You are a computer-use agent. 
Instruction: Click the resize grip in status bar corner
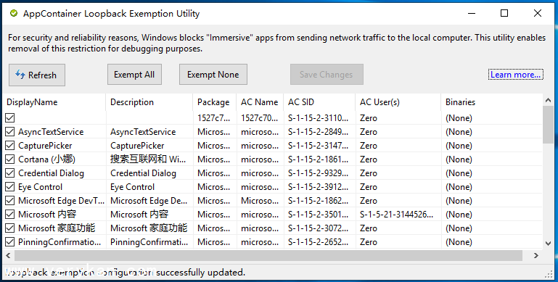click(549, 273)
